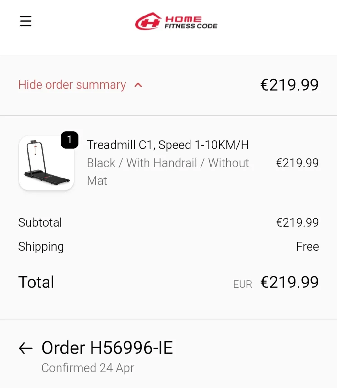Click the Order H56996-IE heading
Viewport: 337px width, 388px height.
pos(107,348)
